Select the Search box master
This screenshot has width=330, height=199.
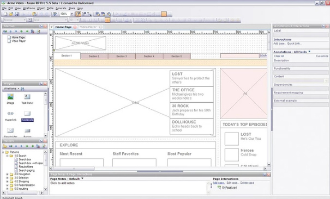click(25, 159)
